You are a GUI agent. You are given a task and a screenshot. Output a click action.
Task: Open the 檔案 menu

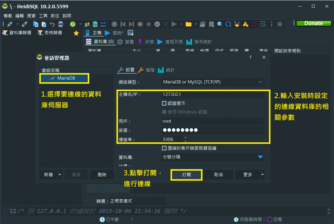click(8, 16)
